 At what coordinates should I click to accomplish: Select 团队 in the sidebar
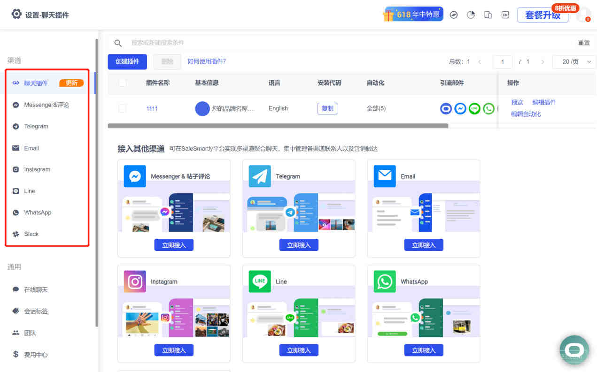pos(30,333)
